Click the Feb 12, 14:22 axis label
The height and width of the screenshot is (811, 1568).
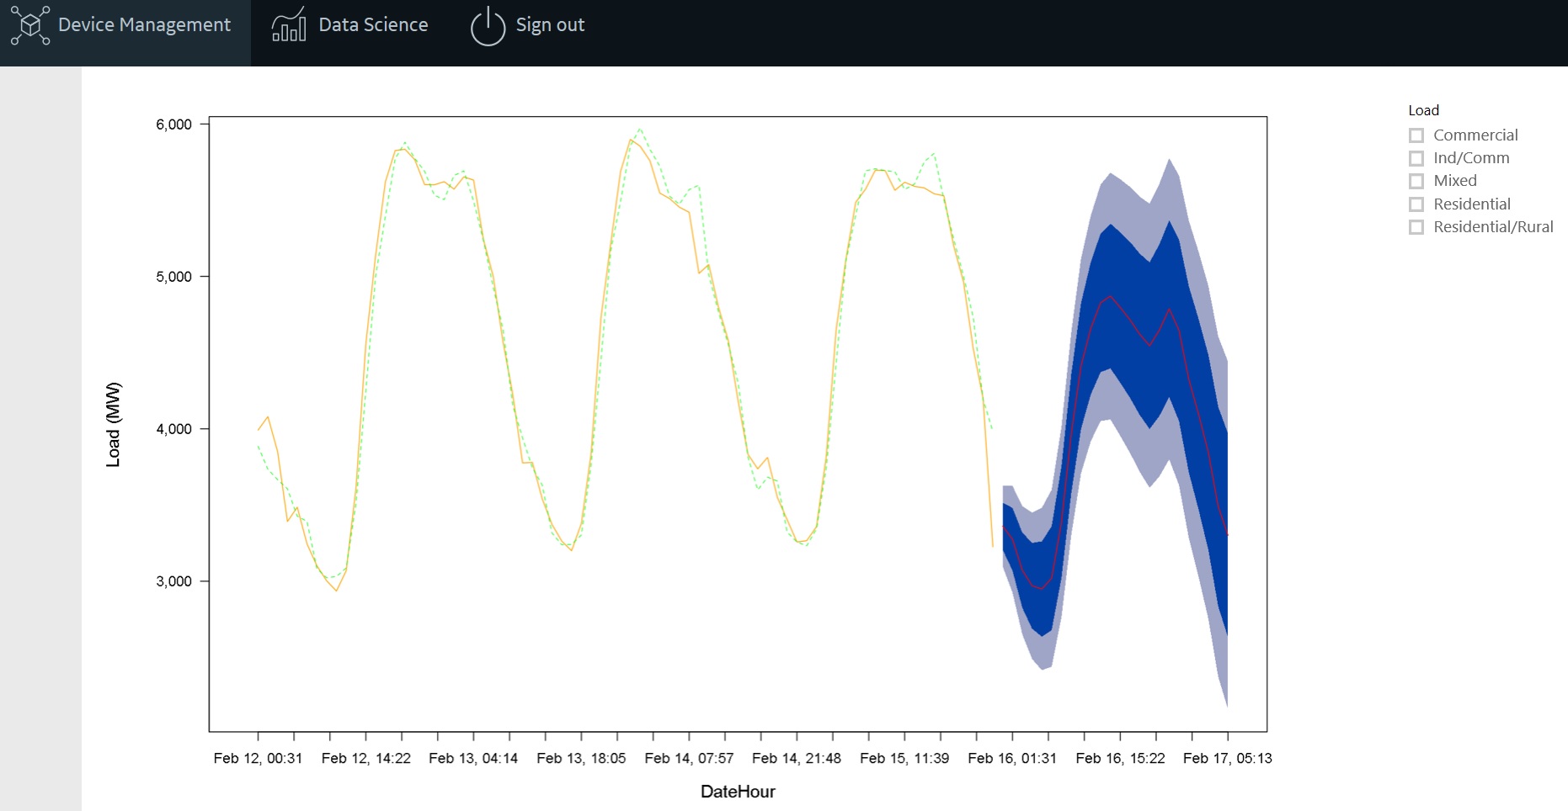click(x=366, y=759)
